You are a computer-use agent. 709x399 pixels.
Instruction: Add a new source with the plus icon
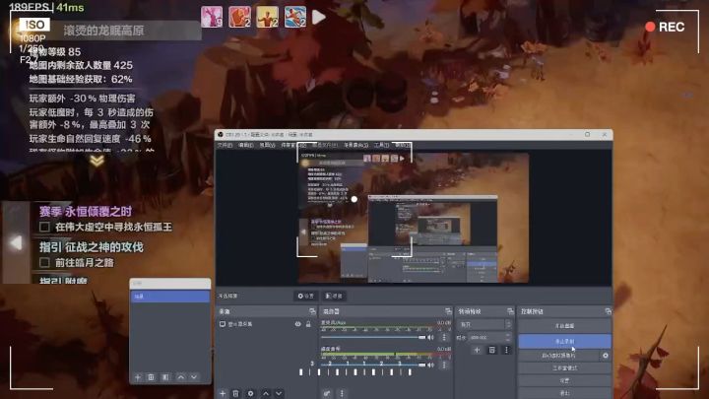[223, 393]
